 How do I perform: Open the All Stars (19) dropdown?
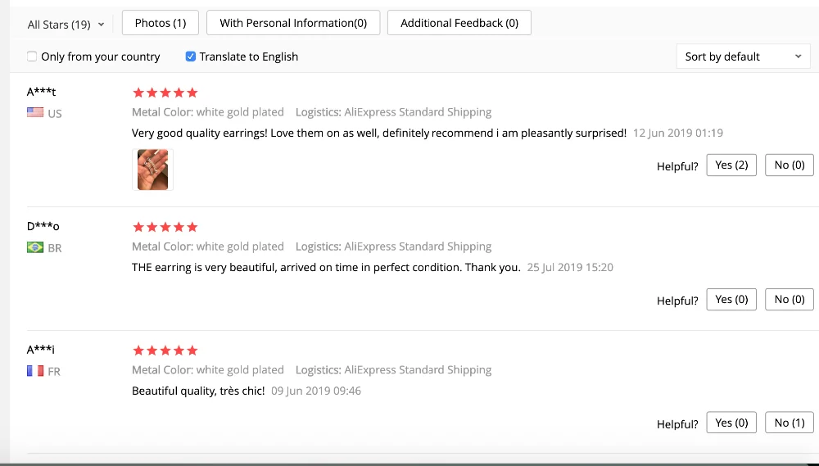pos(66,25)
